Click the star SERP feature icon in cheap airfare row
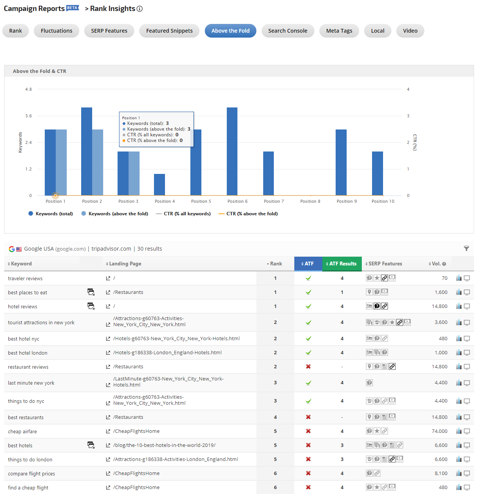The height and width of the screenshot is (494, 479). (x=377, y=431)
